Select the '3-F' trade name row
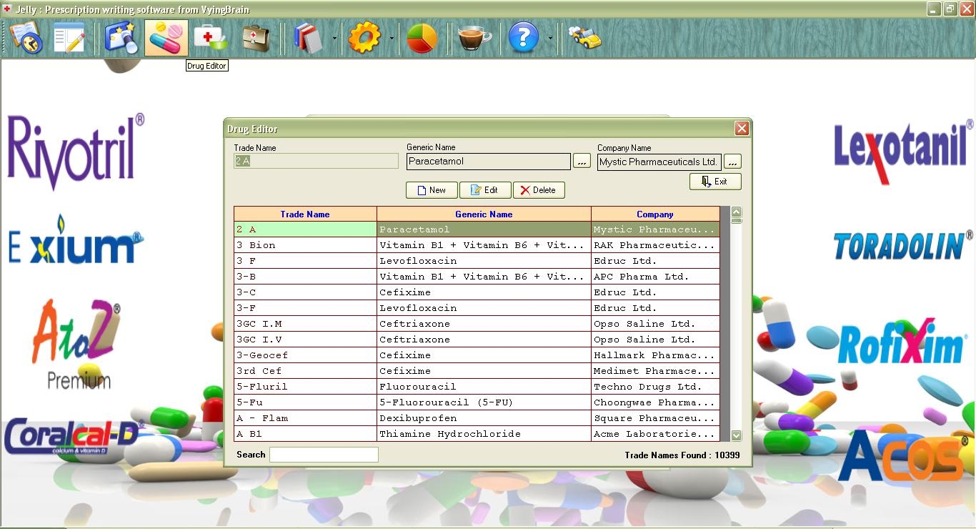 tap(477, 308)
